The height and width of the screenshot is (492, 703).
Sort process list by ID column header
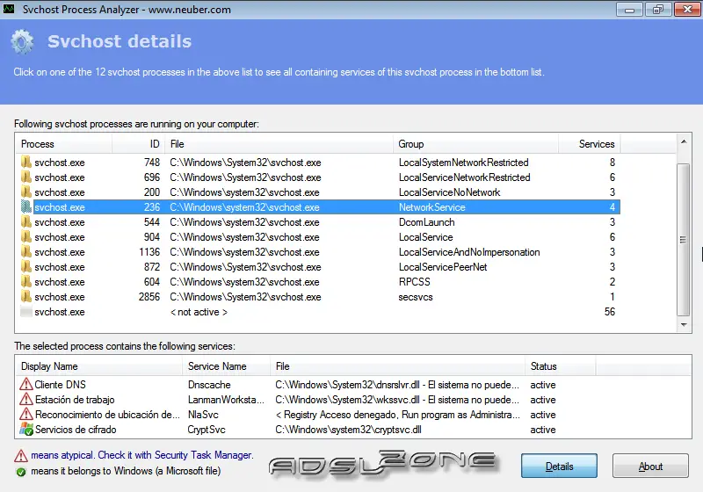[x=138, y=144]
